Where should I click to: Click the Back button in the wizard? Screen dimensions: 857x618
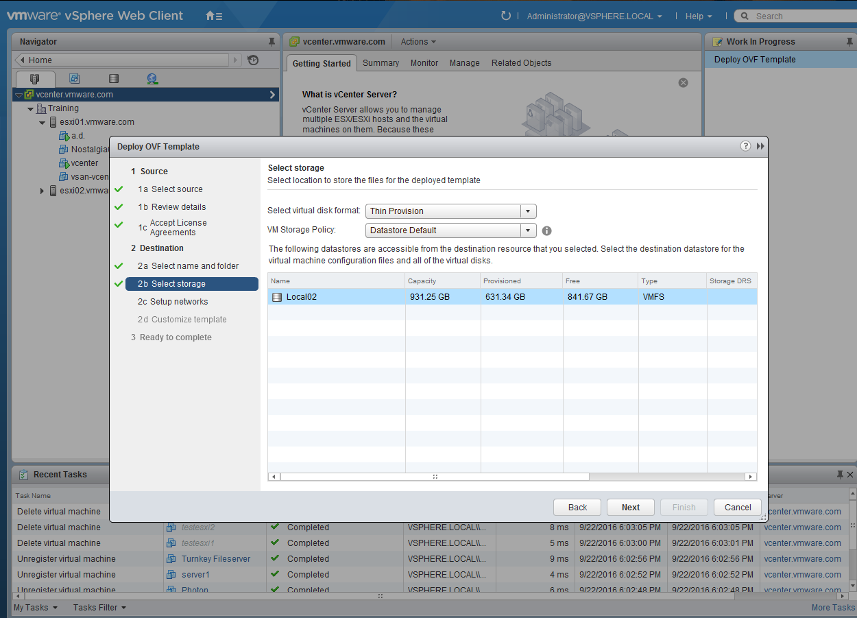(x=577, y=508)
